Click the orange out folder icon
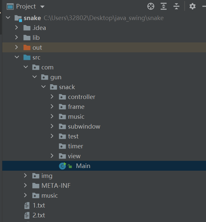 point(27,48)
